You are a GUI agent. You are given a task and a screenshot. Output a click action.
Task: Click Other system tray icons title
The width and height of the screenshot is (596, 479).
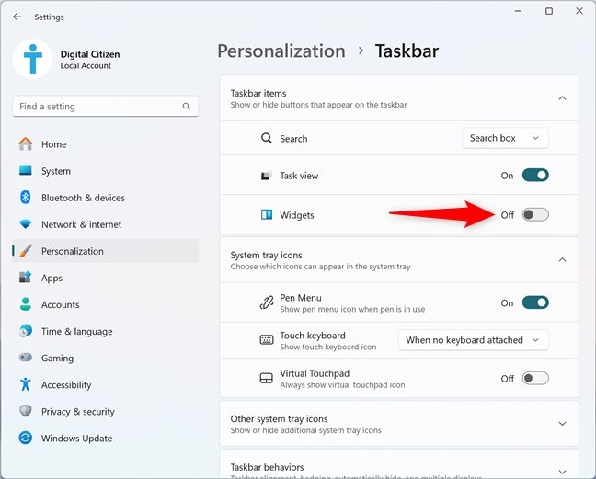pyautogui.click(x=279, y=418)
